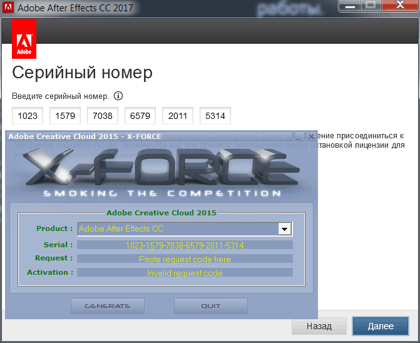Click the serial box containing 5314
420x343 pixels.
tap(215, 116)
